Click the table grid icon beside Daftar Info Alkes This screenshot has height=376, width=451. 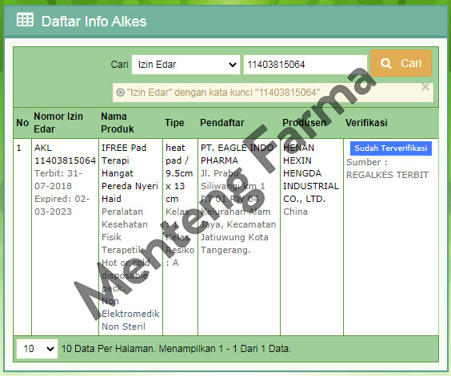[x=25, y=20]
